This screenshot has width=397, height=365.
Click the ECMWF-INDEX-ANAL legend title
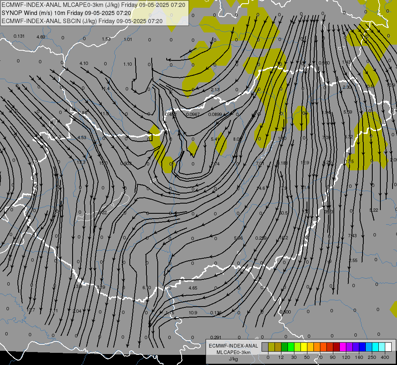pyautogui.click(x=233, y=346)
